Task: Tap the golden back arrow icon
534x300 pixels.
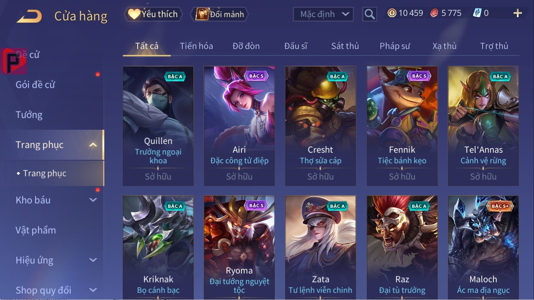Action: click(29, 17)
